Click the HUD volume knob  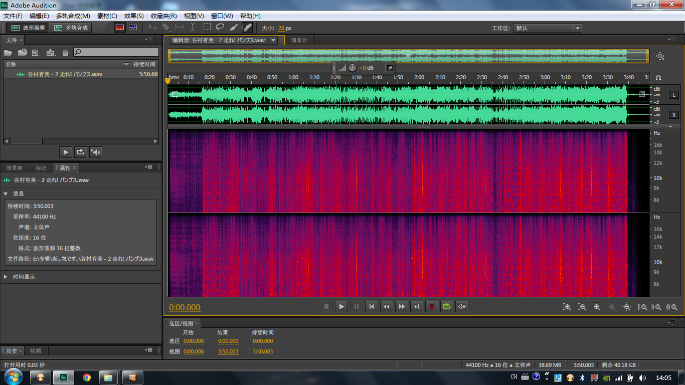(352, 68)
